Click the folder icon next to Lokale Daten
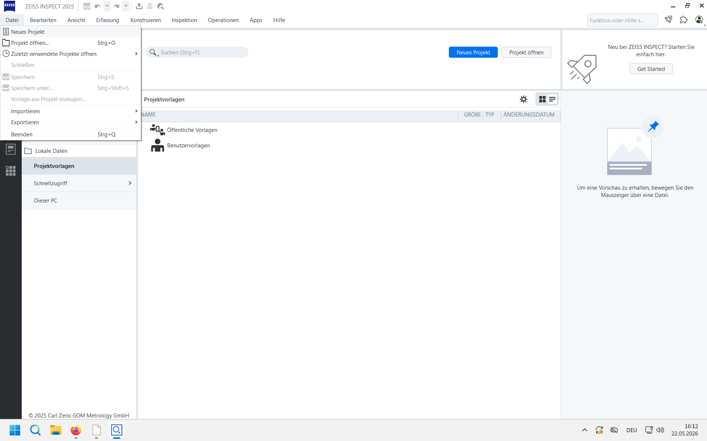The height and width of the screenshot is (441, 707). [x=28, y=151]
